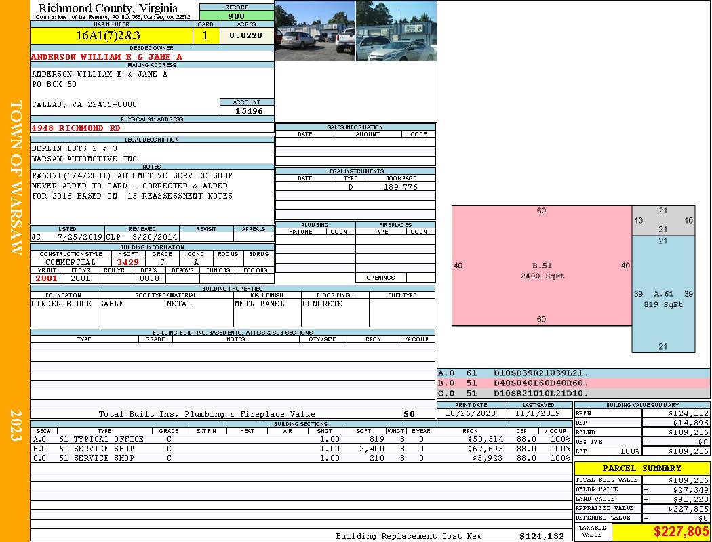Select the Richmond County, Virginia title
Image resolution: width=712 pixels, height=542 pixels.
108,8
